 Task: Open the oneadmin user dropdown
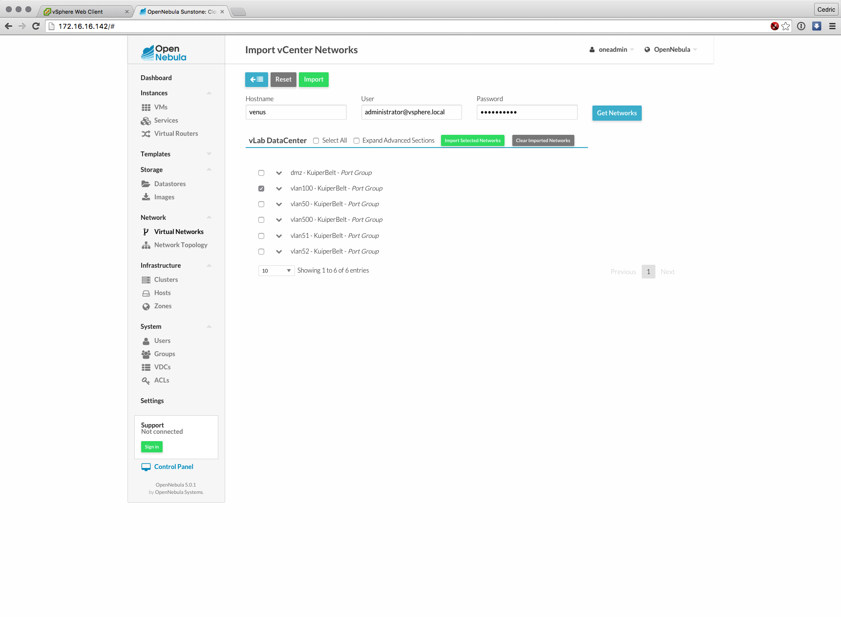coord(612,50)
